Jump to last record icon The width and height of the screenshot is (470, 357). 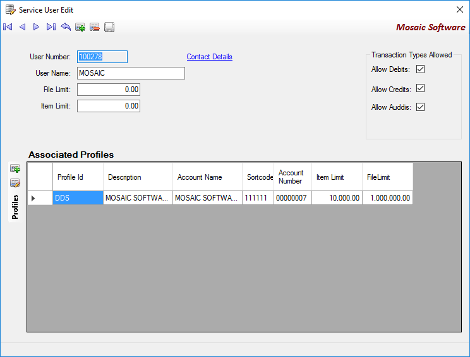click(51, 27)
